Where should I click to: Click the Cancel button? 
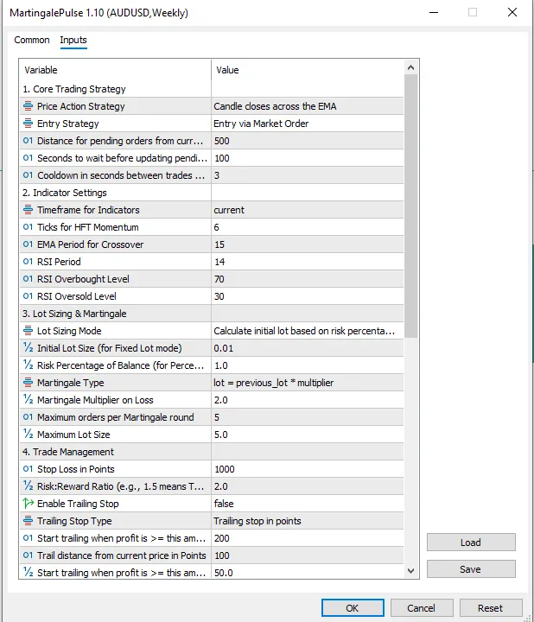tap(422, 608)
